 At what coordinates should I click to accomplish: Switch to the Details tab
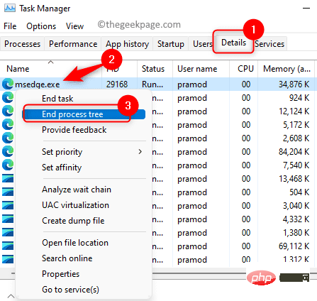click(x=233, y=43)
